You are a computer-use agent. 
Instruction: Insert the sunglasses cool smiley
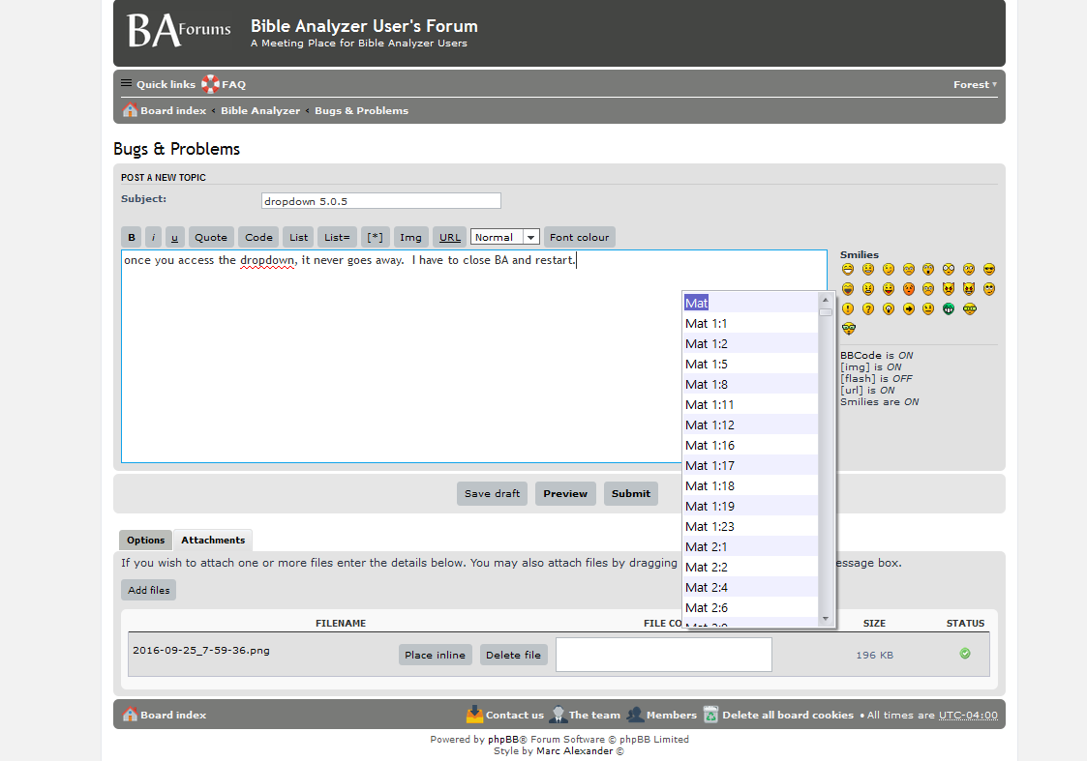coord(989,270)
